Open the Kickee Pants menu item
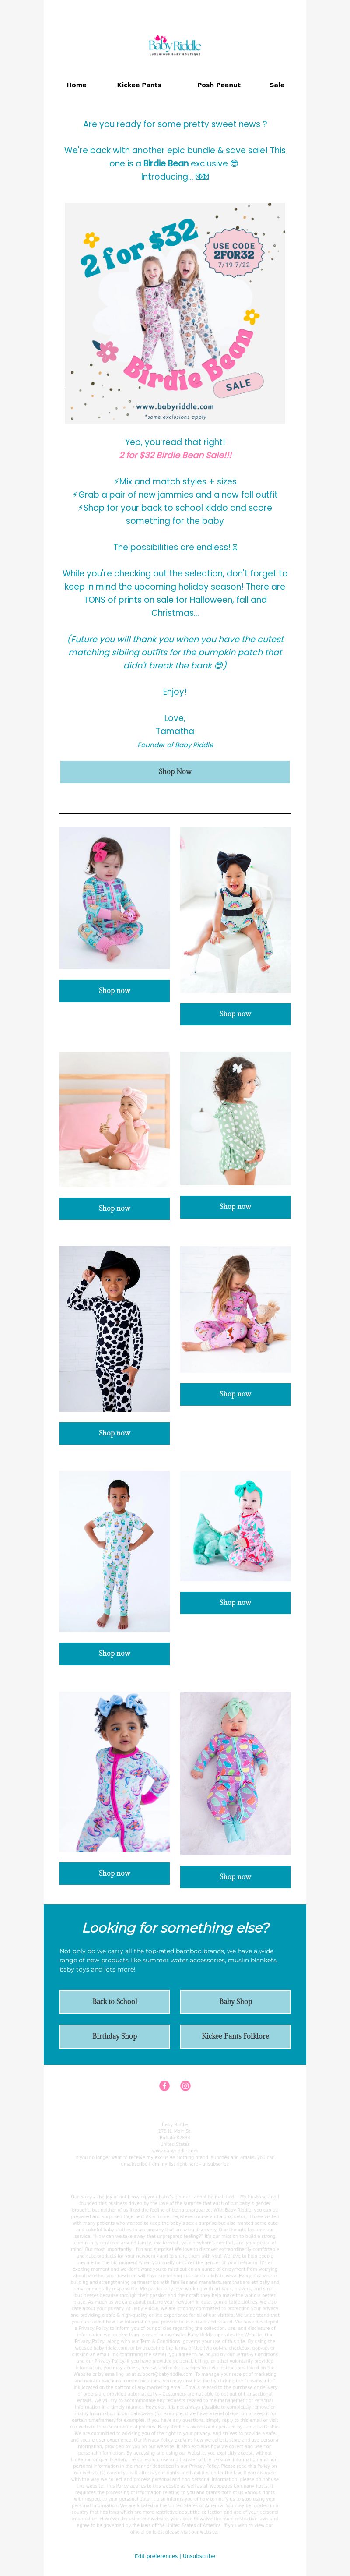The image size is (350, 2576). 139,85
